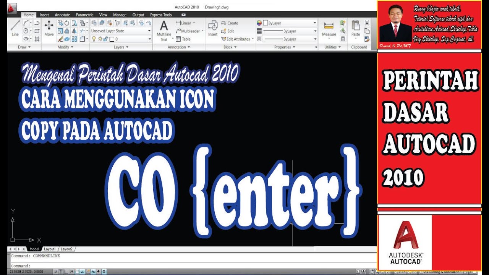Open Layer Properties manager icon
Image resolution: width=489 pixels, height=275 pixels.
coord(94,23)
